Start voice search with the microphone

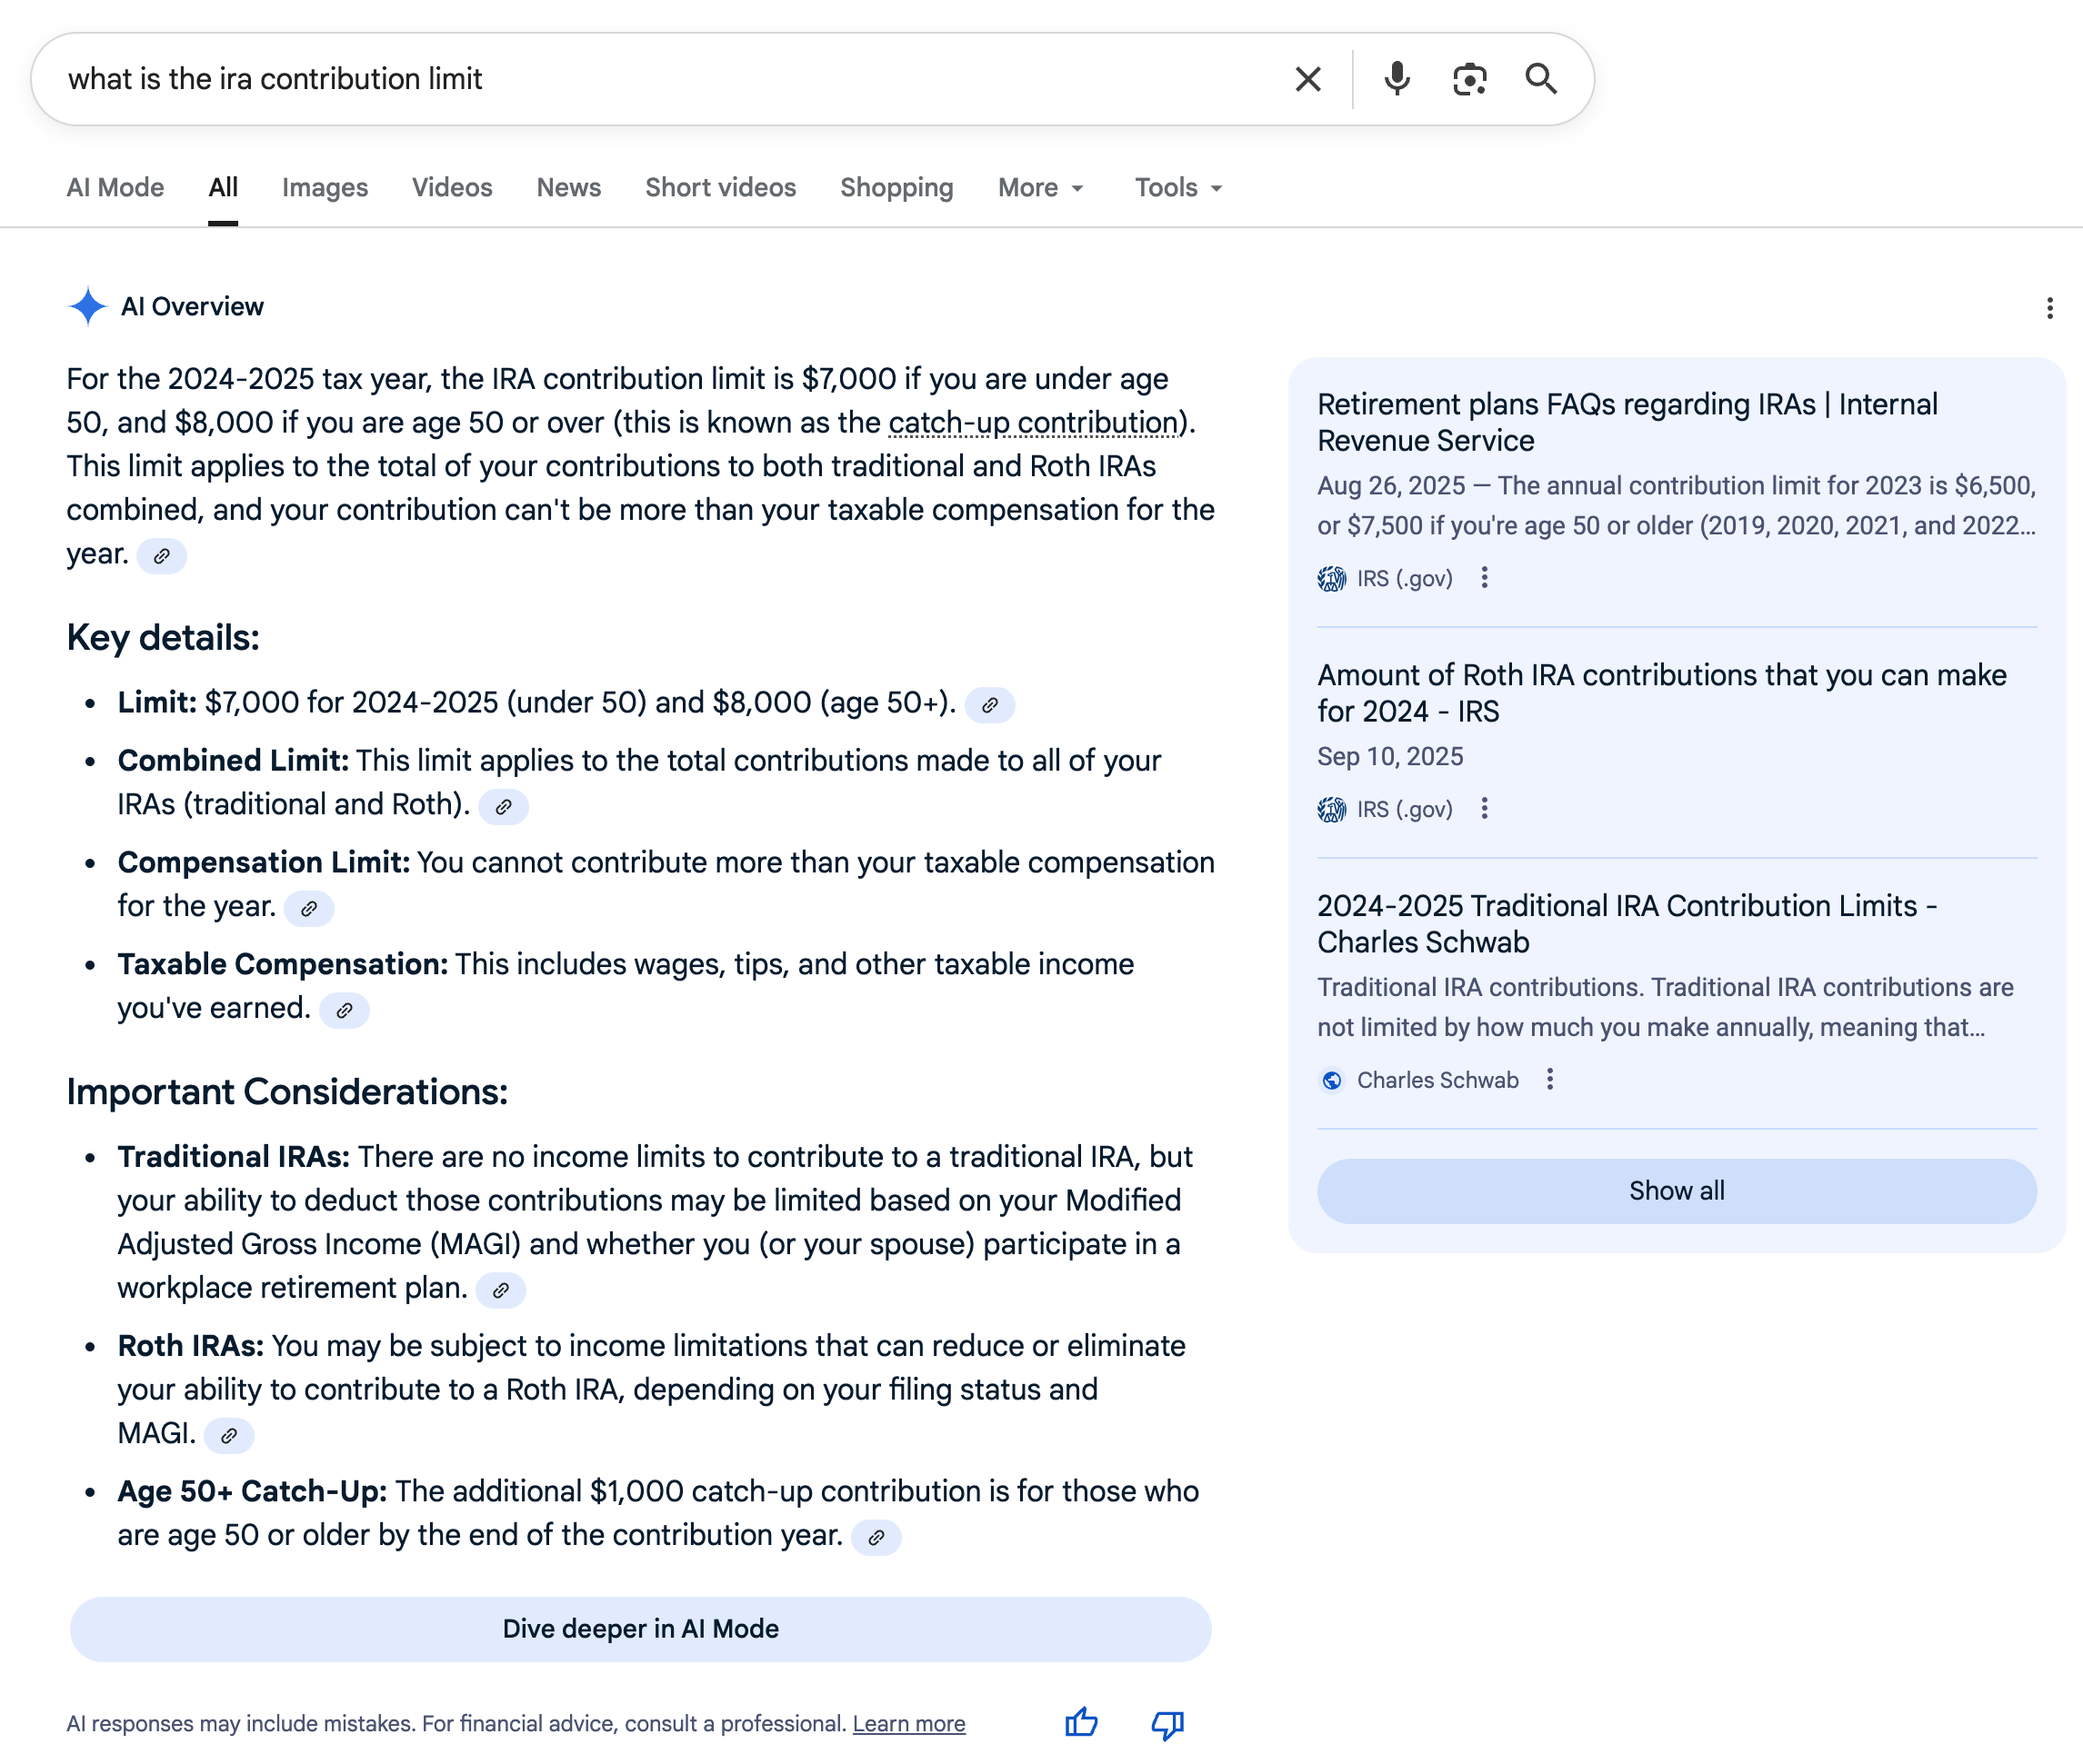click(1397, 79)
